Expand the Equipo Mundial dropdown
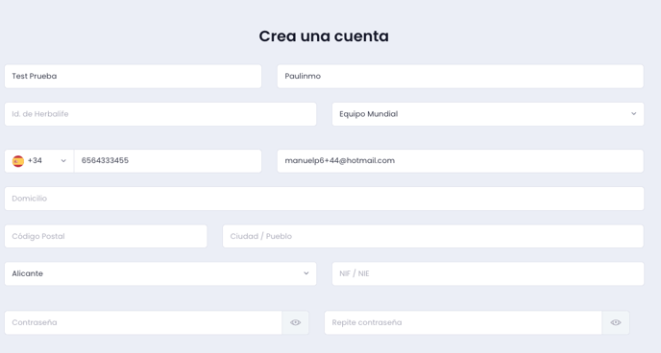Image resolution: width=661 pixels, height=353 pixels. click(488, 114)
